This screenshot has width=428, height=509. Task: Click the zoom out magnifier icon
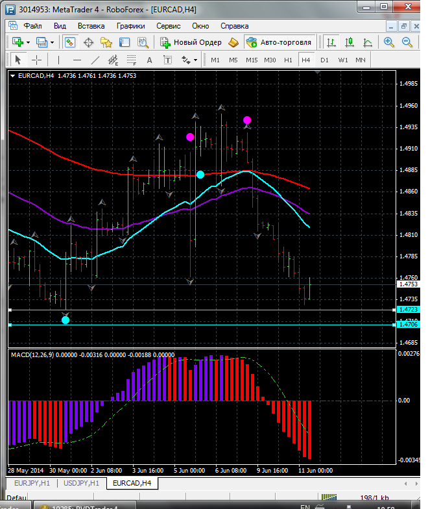tap(408, 42)
